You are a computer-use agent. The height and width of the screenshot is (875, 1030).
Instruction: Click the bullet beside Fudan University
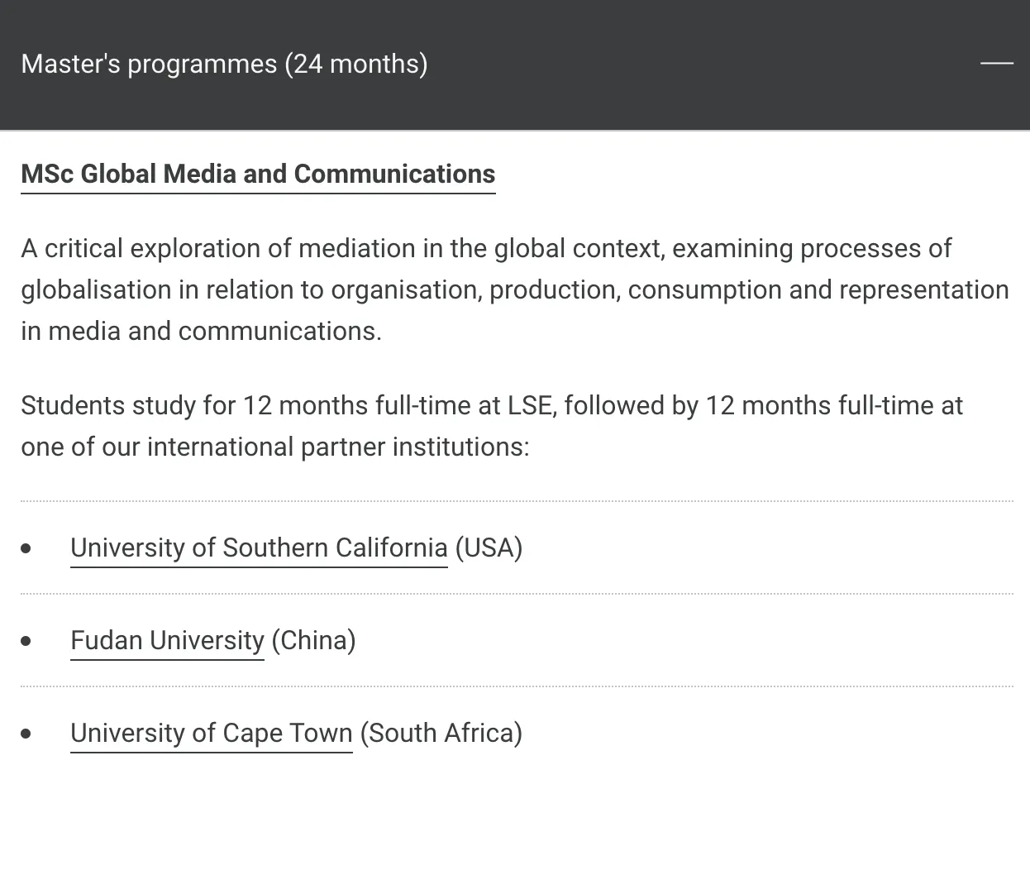(x=26, y=641)
